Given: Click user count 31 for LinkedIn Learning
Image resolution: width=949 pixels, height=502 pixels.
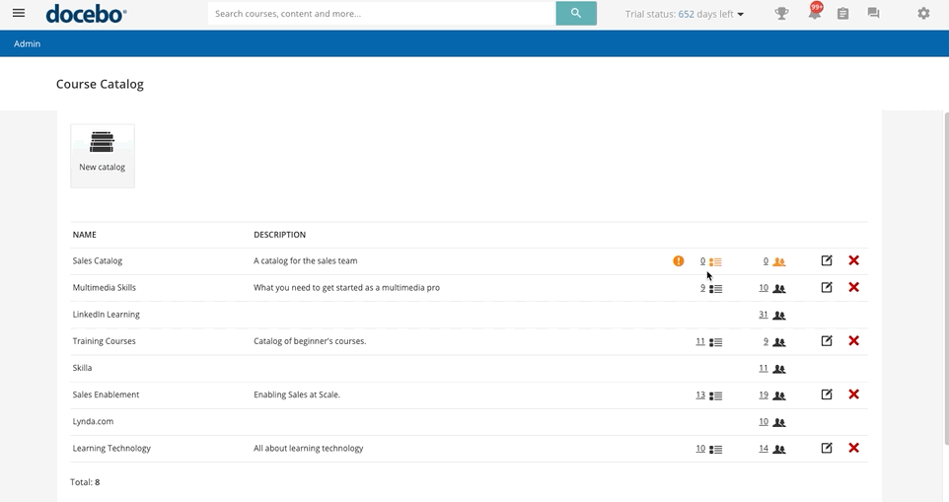Looking at the screenshot, I should coord(764,315).
